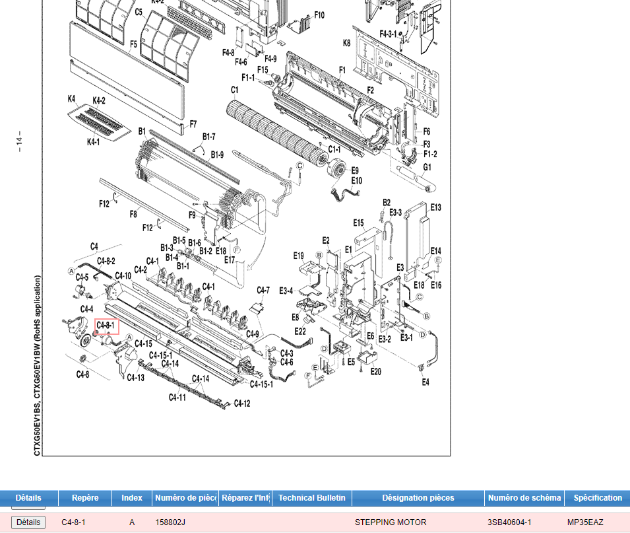
Task: Click the Technical Bulletin column header
Action: point(312,498)
